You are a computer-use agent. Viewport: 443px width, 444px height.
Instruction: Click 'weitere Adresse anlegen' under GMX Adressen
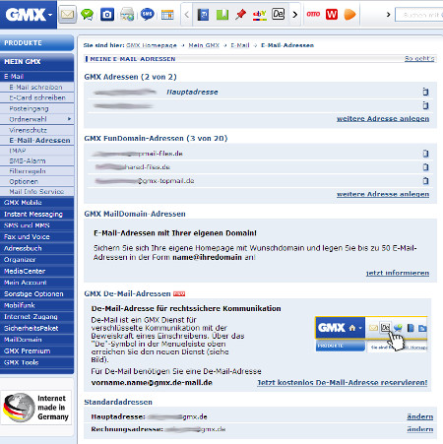(x=383, y=118)
